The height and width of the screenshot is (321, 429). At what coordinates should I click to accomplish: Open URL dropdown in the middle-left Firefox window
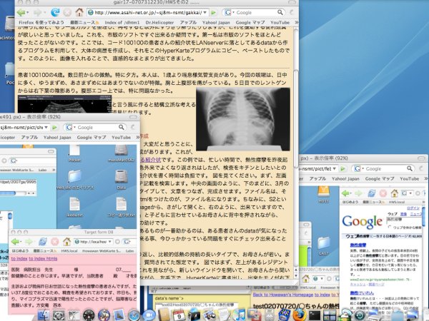[46, 128]
